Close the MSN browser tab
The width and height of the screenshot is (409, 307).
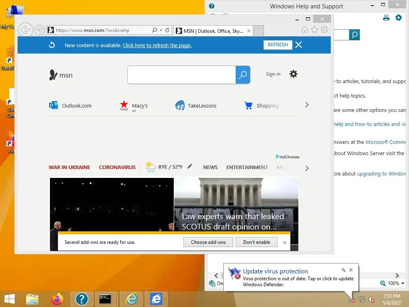click(x=249, y=31)
